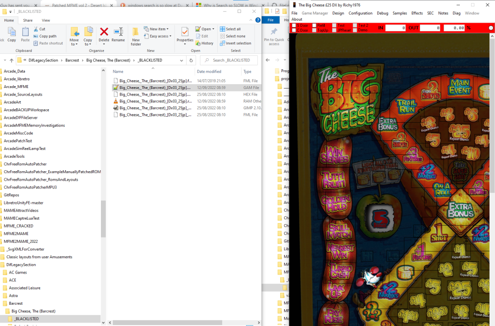Click the red Delete X icon
This screenshot has width=495, height=326.
click(104, 32)
